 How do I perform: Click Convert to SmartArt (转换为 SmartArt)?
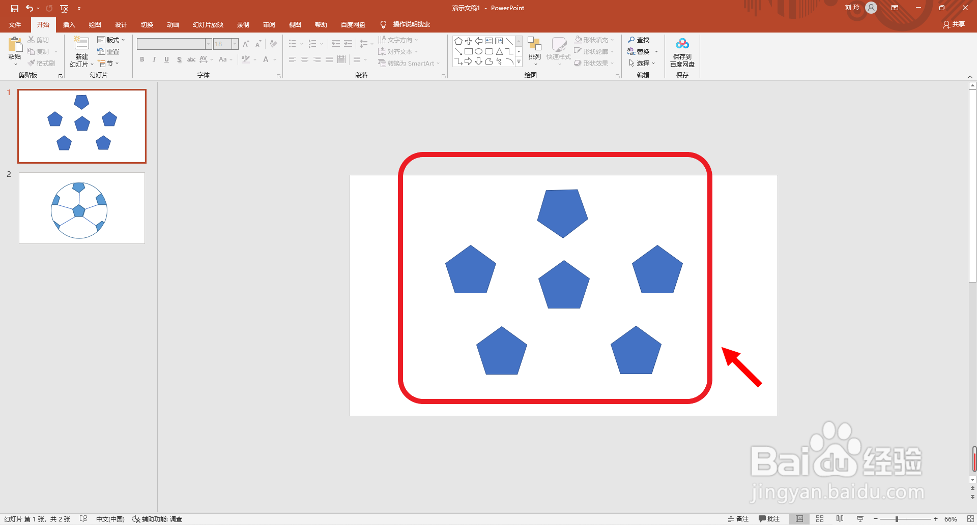coord(409,63)
